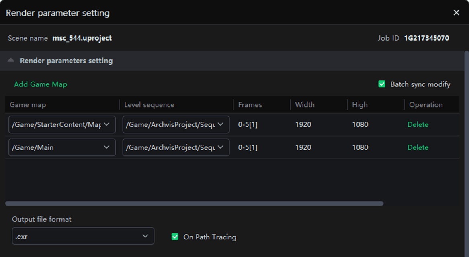The width and height of the screenshot is (469, 257).
Task: Click the Add Game Map link
Action: (x=41, y=84)
